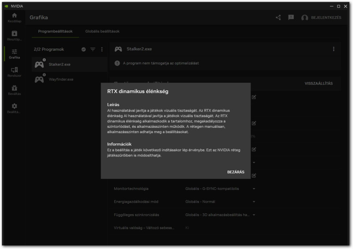Click the checkmark icon beside Programok
This screenshot has width=353, height=249.
[x=83, y=49]
